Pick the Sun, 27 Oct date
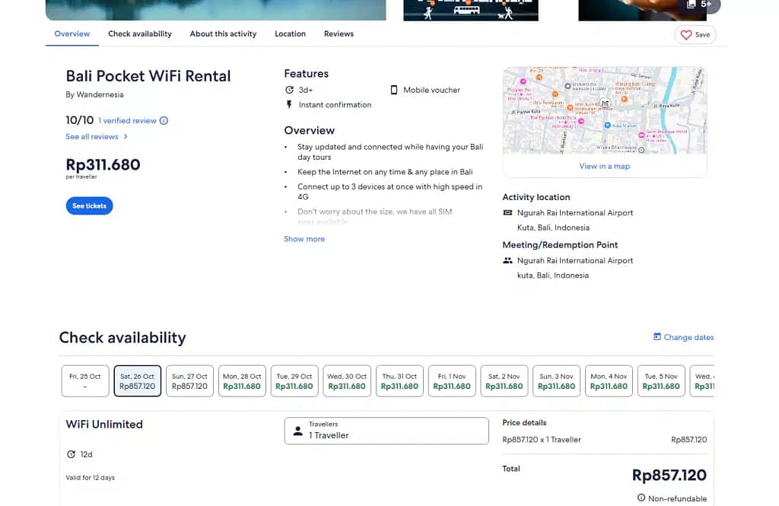 (189, 381)
